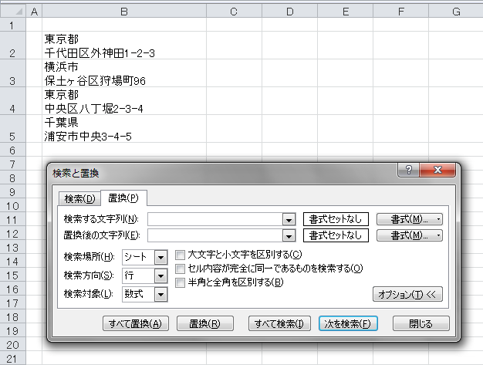This screenshot has height=365, width=483.
Task: Select cell B4 with 中央区八丁堀2-3-4
Action: tap(124, 101)
